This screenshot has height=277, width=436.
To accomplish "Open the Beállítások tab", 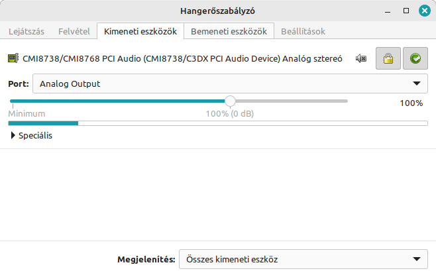I will click(303, 31).
